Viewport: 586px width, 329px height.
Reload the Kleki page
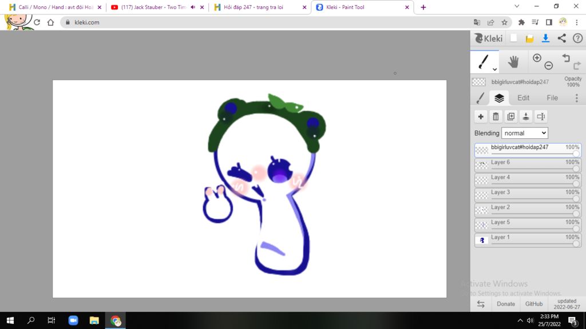(37, 22)
